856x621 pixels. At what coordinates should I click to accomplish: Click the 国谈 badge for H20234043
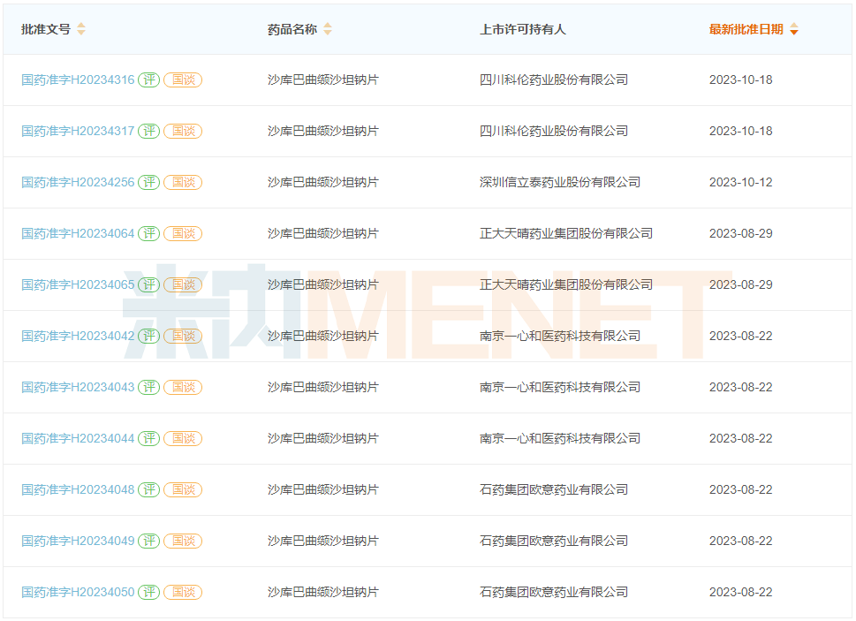183,388
